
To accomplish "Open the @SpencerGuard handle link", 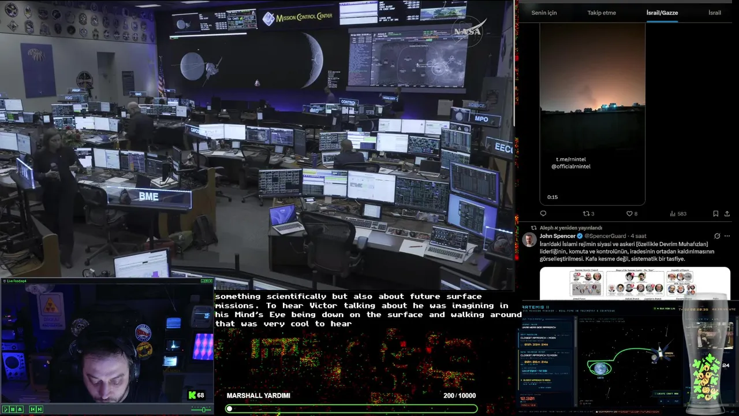I will coord(606,236).
